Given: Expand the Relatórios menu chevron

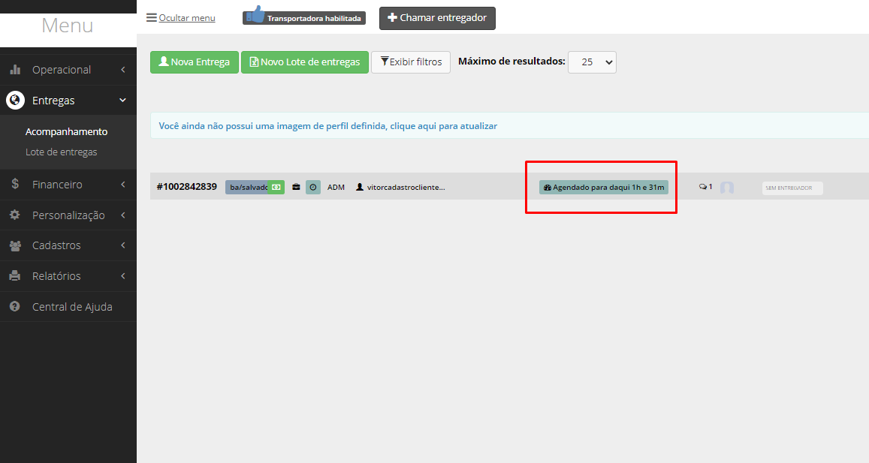Looking at the screenshot, I should (123, 276).
